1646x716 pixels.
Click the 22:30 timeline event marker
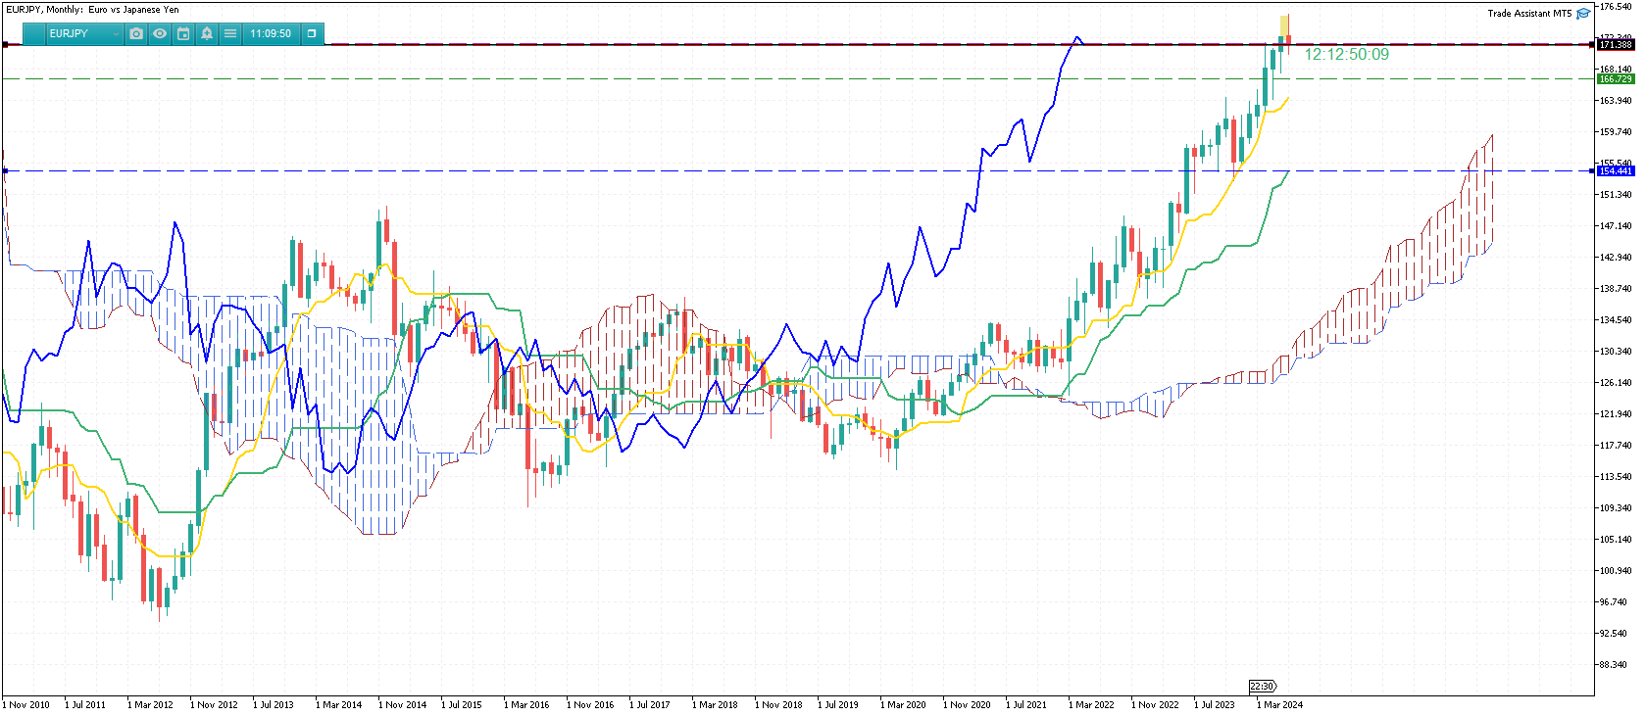[x=1262, y=687]
